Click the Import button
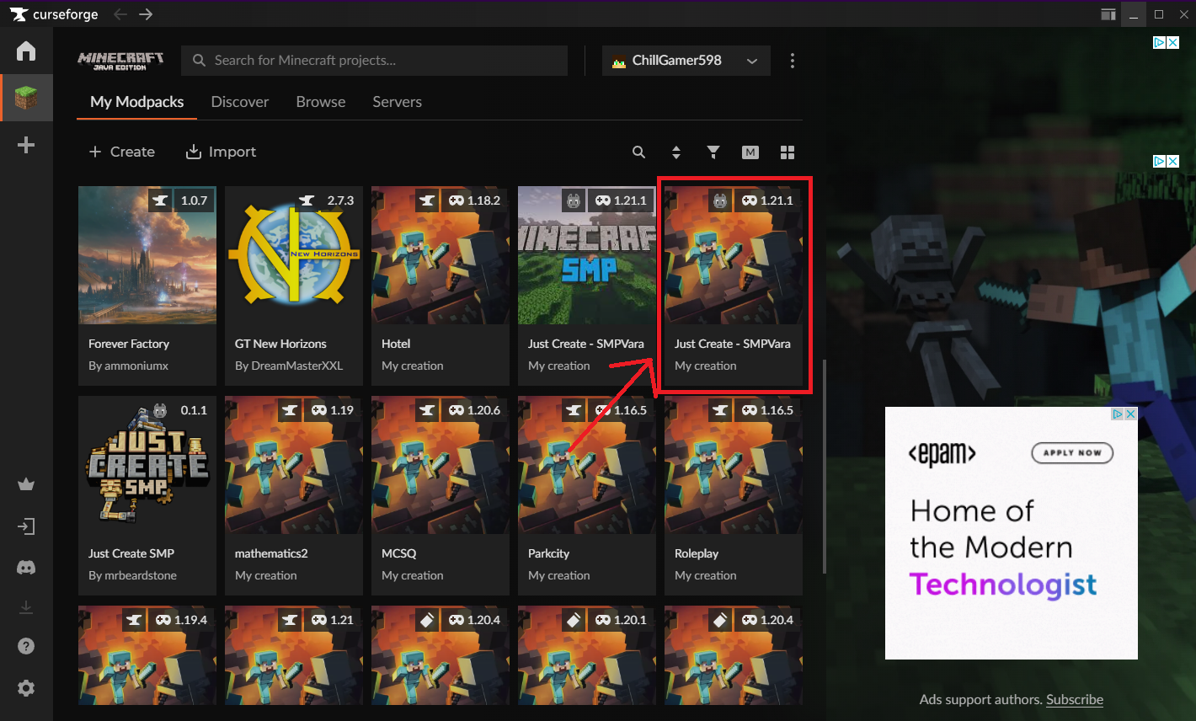The width and height of the screenshot is (1196, 721). (x=221, y=152)
